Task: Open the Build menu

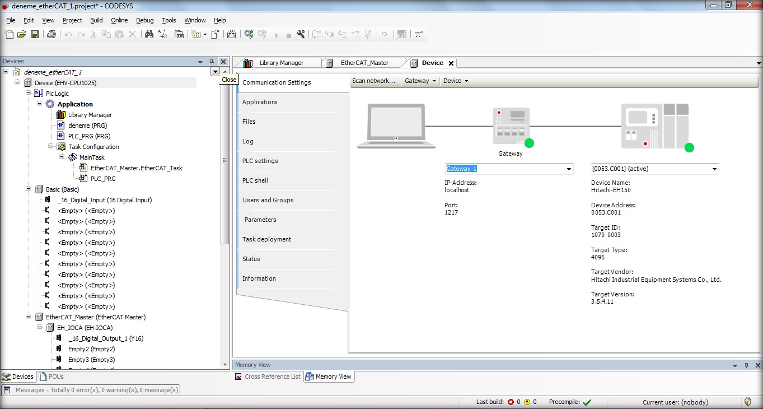Action: click(x=96, y=20)
